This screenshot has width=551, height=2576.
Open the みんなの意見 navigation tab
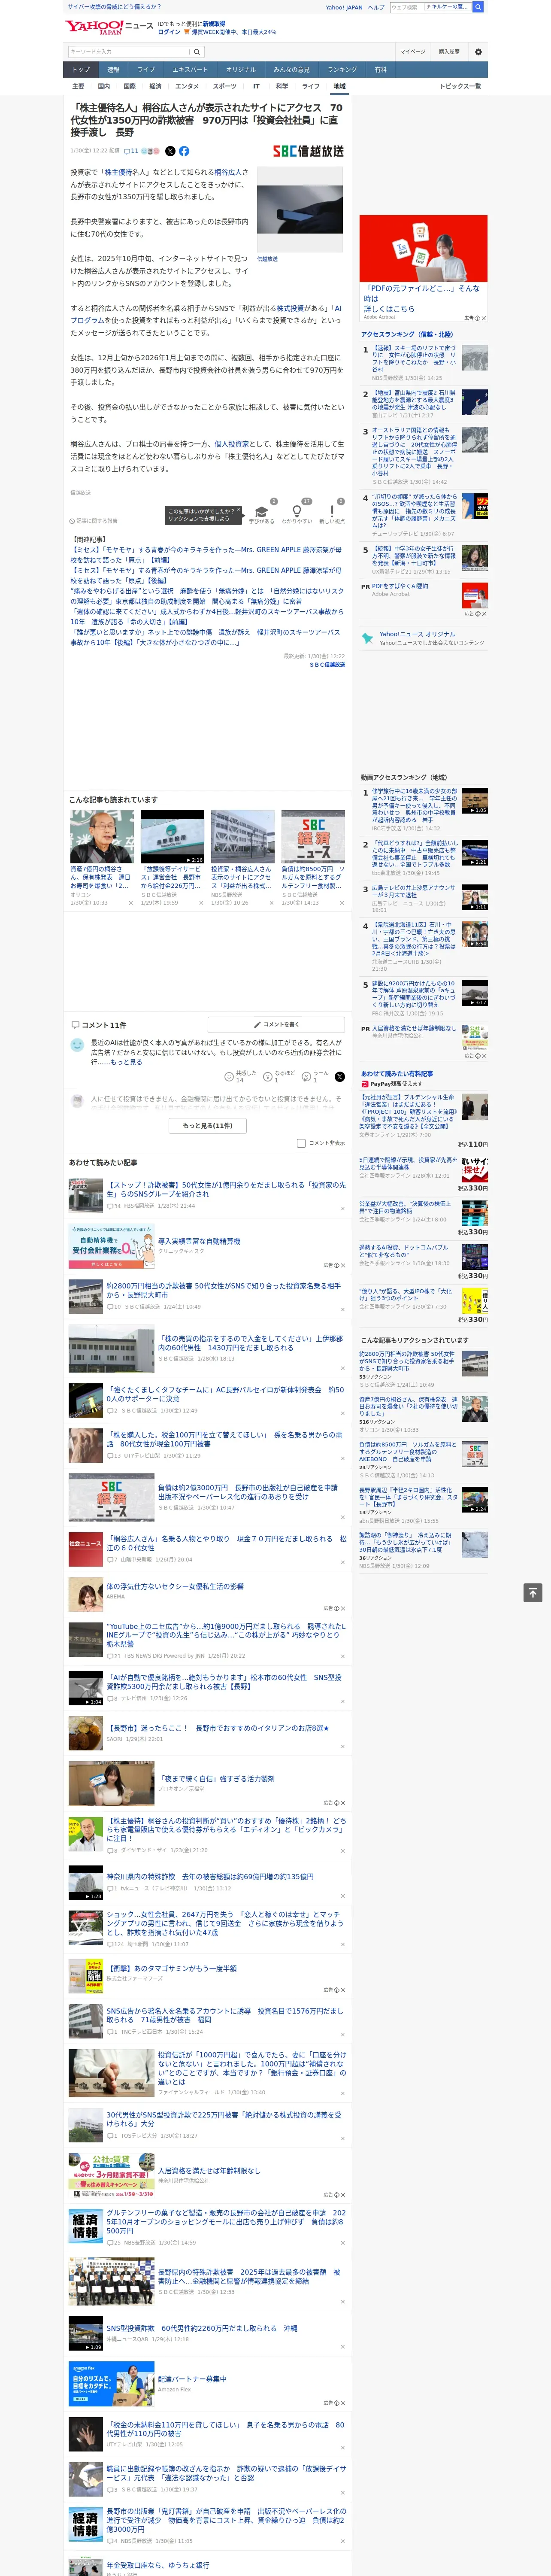(291, 69)
